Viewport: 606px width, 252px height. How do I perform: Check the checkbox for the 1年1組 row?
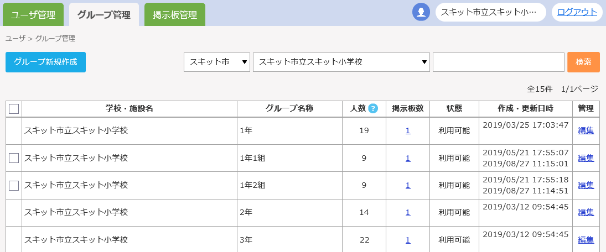pyautogui.click(x=14, y=158)
